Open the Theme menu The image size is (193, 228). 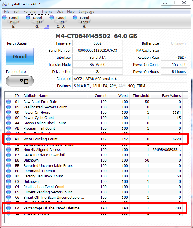coord(47,12)
